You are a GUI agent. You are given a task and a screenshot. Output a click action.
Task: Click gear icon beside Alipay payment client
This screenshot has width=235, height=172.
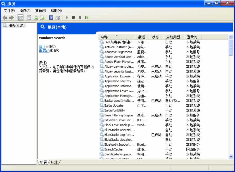pos(102,67)
